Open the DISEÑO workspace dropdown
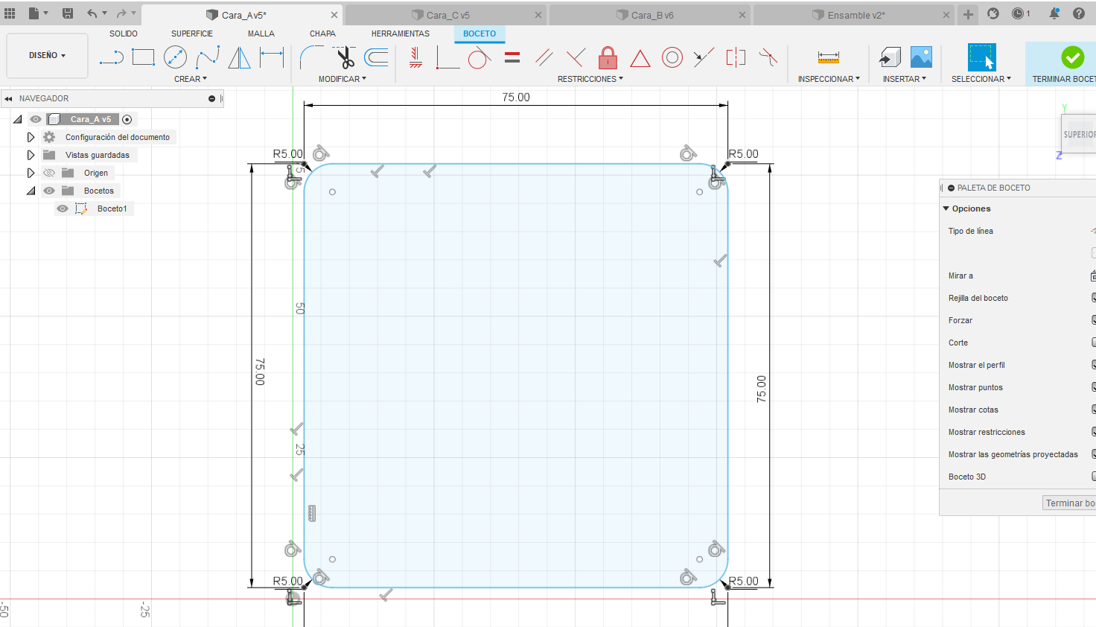Screen dimensions: 1096x627 pos(47,55)
